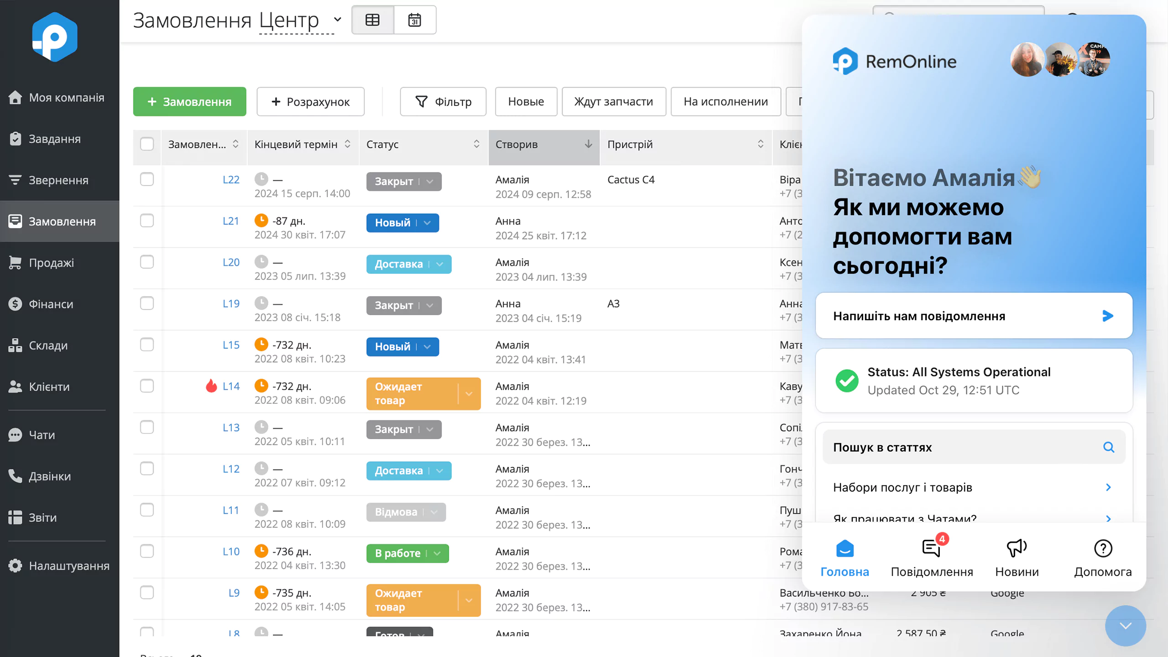Select Замовлення in sidebar
This screenshot has width=1168, height=657.
(x=59, y=221)
